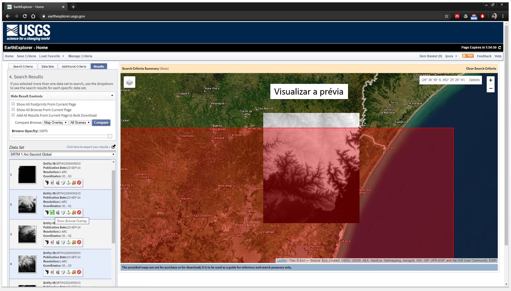Click Clear Search Criteria link
This screenshot has width=511, height=291.
[x=481, y=68]
